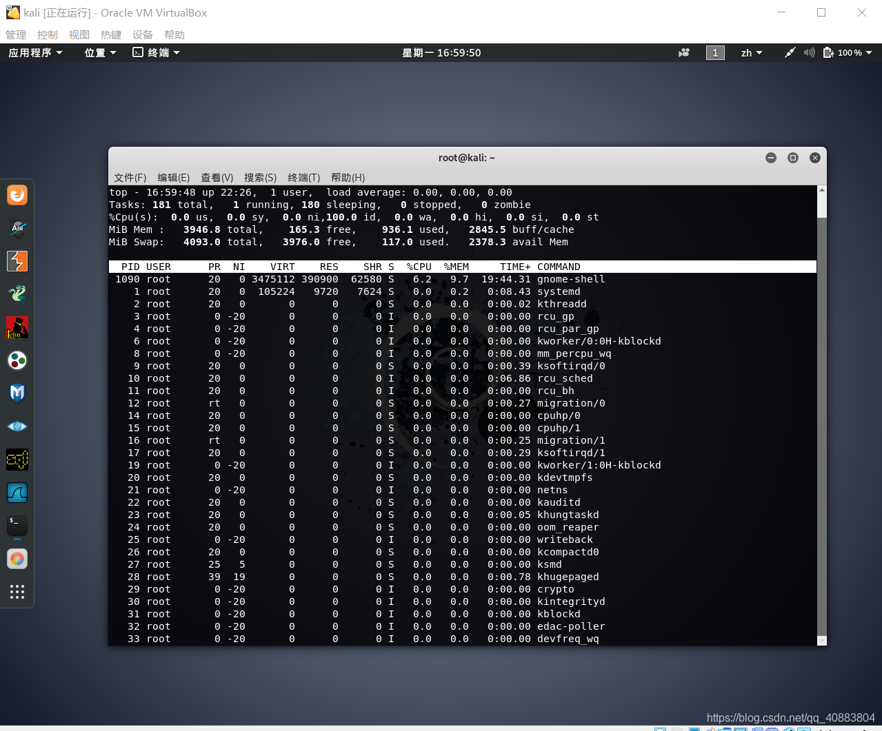
Task: Click the clock 星期一 16:59:50
Action: click(x=441, y=52)
